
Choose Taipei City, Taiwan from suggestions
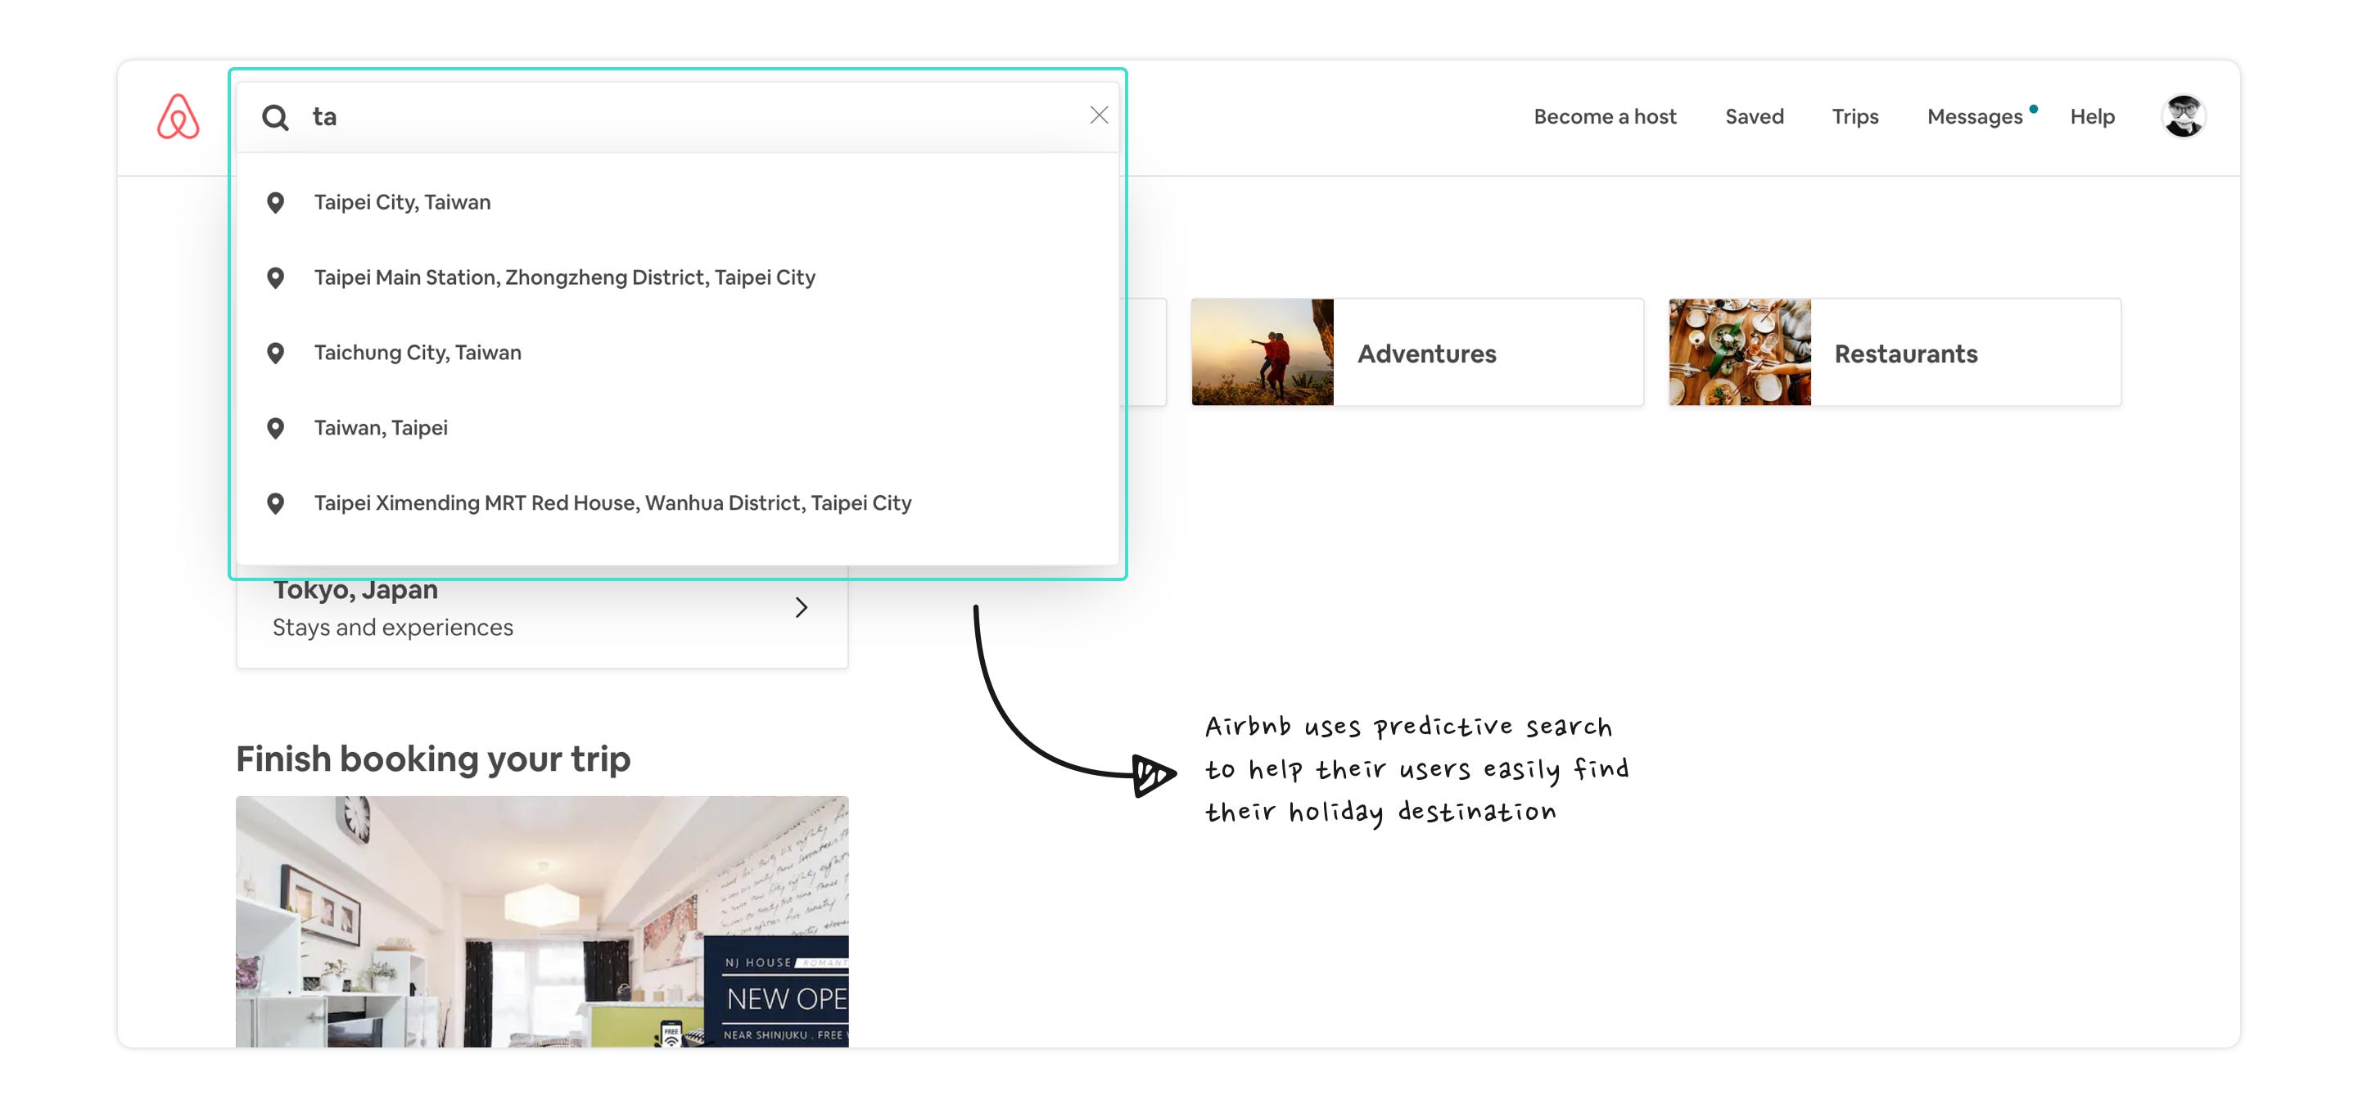click(403, 202)
